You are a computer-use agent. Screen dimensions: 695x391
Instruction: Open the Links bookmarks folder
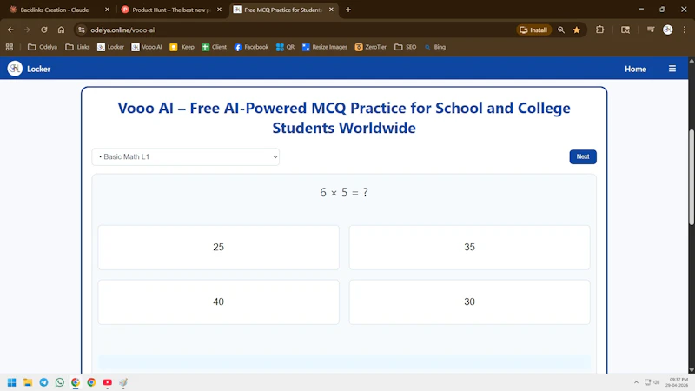(x=77, y=47)
